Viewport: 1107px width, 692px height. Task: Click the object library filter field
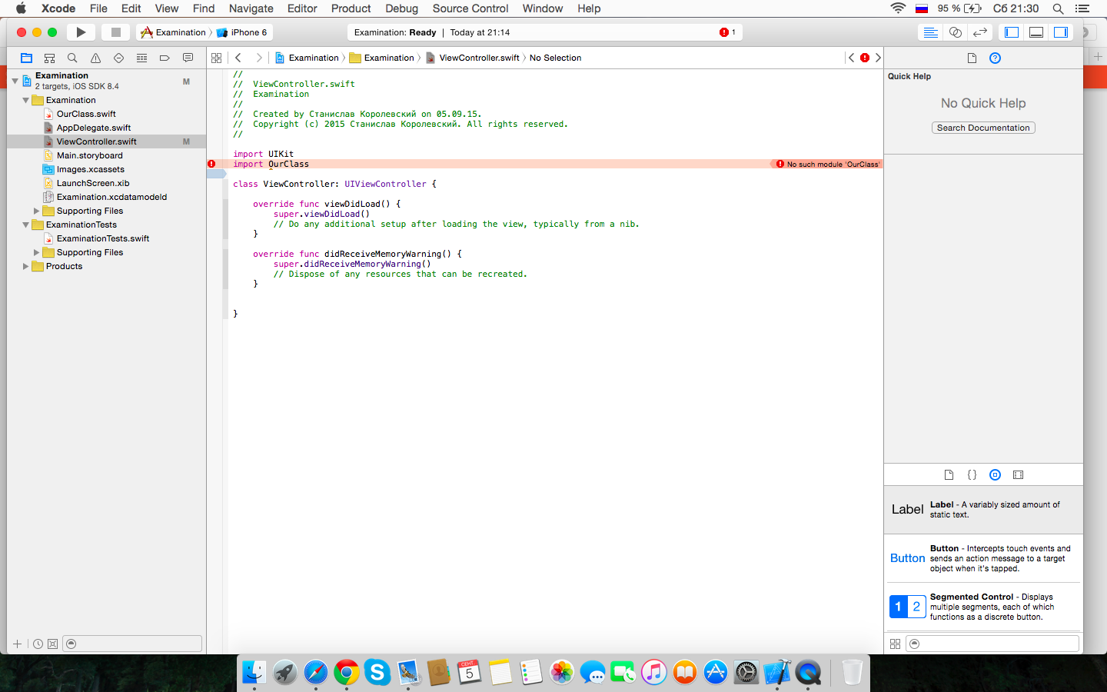[992, 644]
